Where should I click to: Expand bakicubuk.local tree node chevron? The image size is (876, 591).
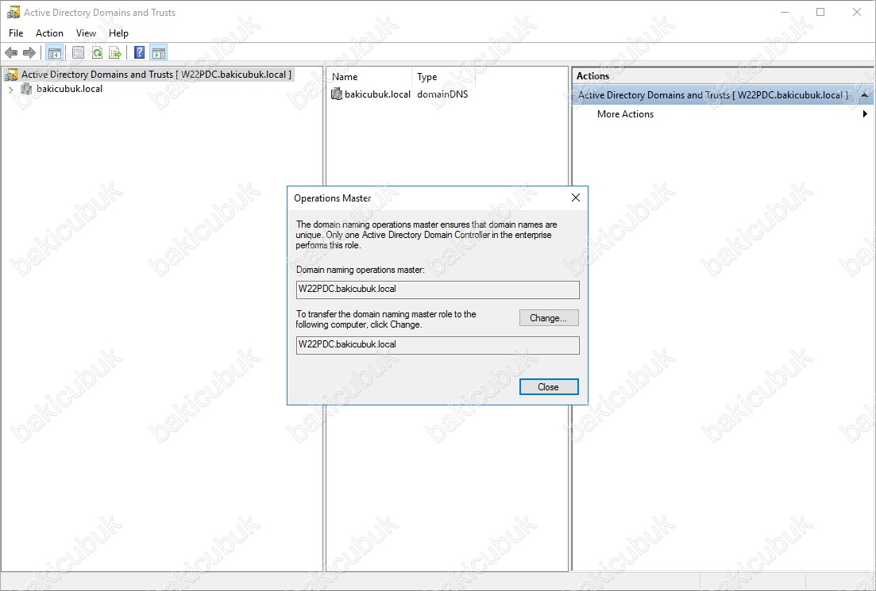coord(10,90)
